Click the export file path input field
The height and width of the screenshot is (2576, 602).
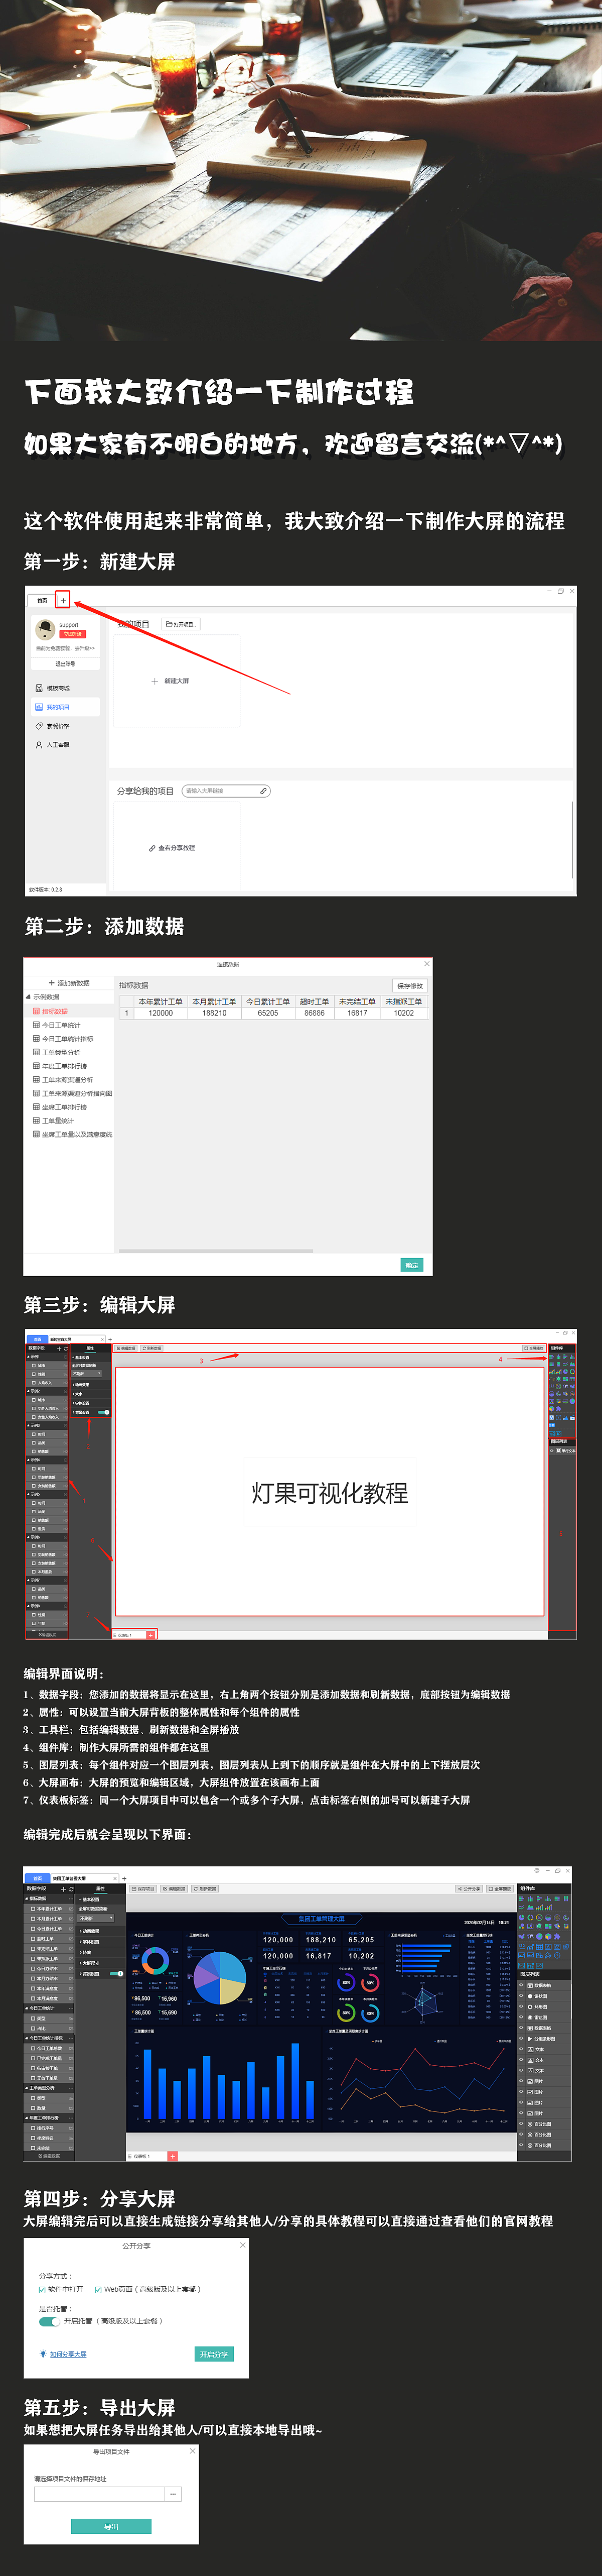pos(99,2494)
